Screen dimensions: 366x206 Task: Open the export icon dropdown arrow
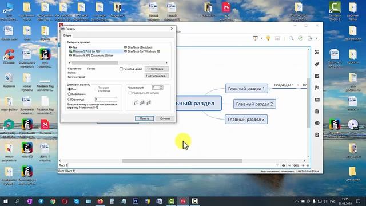click(316, 38)
